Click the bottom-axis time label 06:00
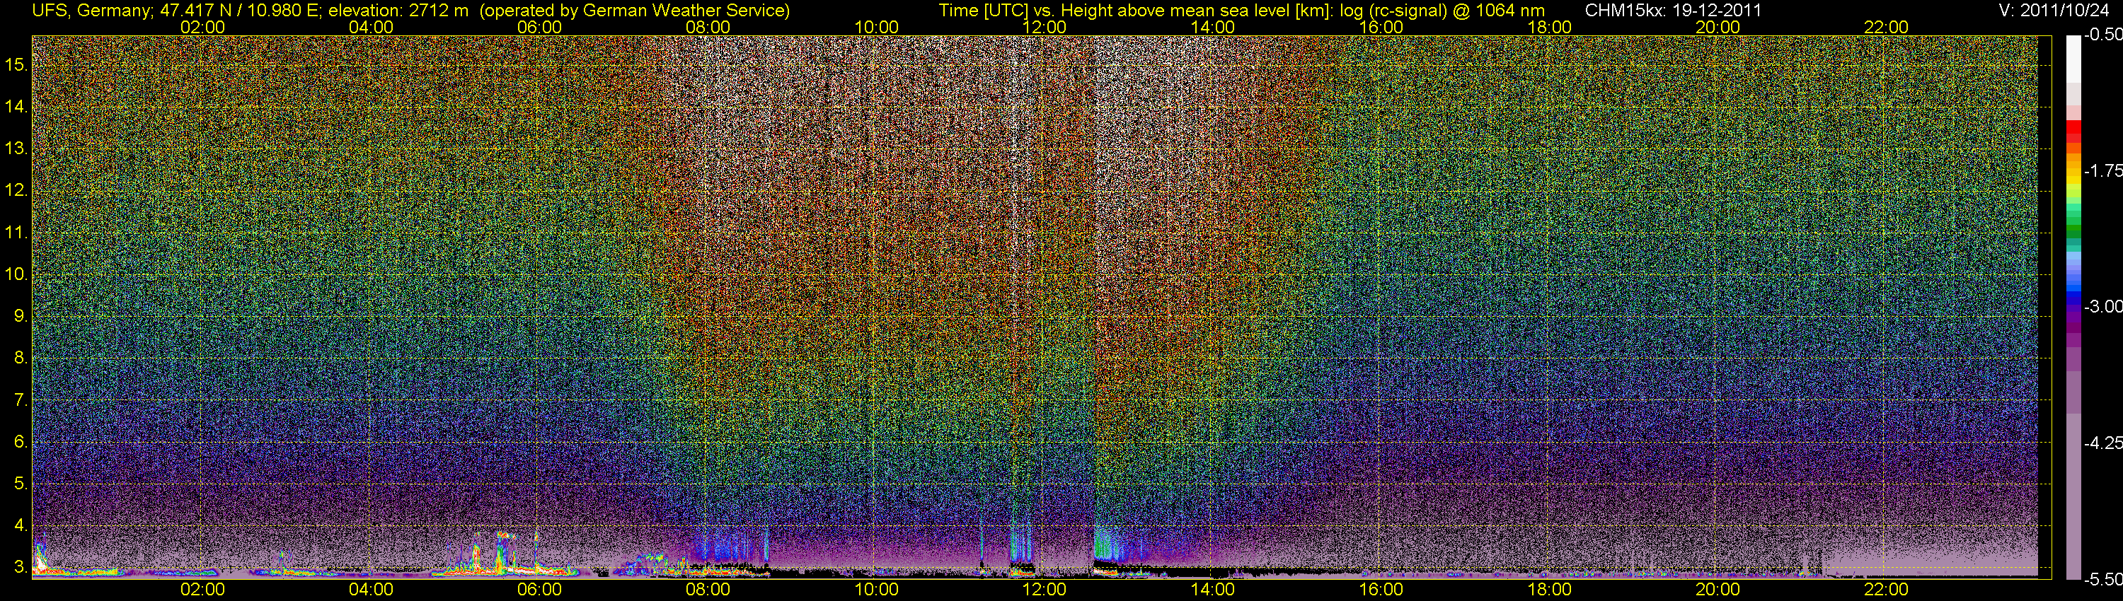 point(539,590)
